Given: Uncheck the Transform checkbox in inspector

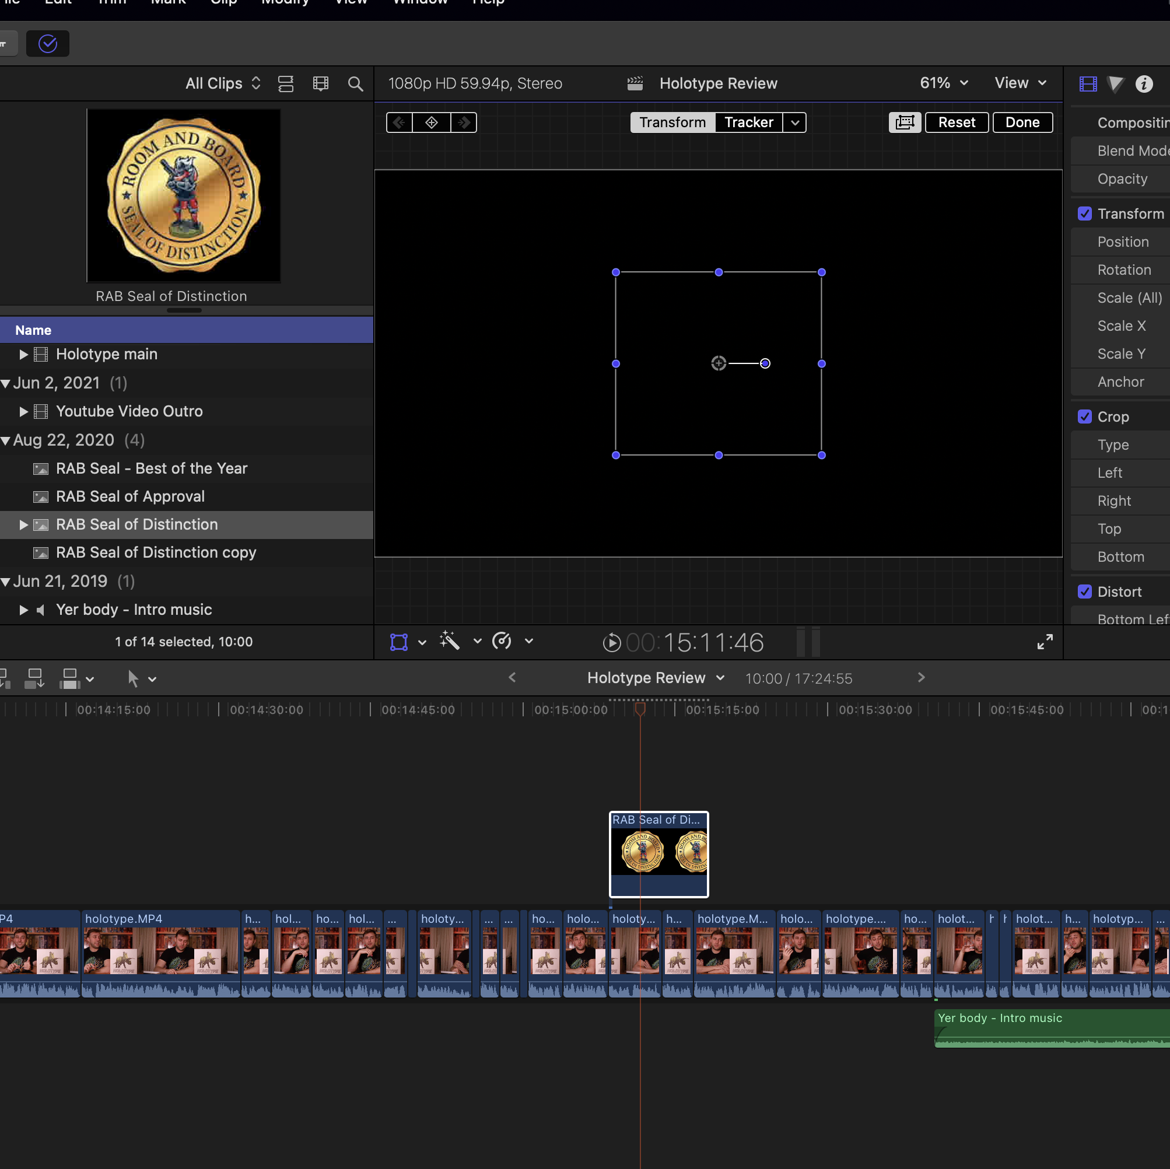Looking at the screenshot, I should [1085, 214].
